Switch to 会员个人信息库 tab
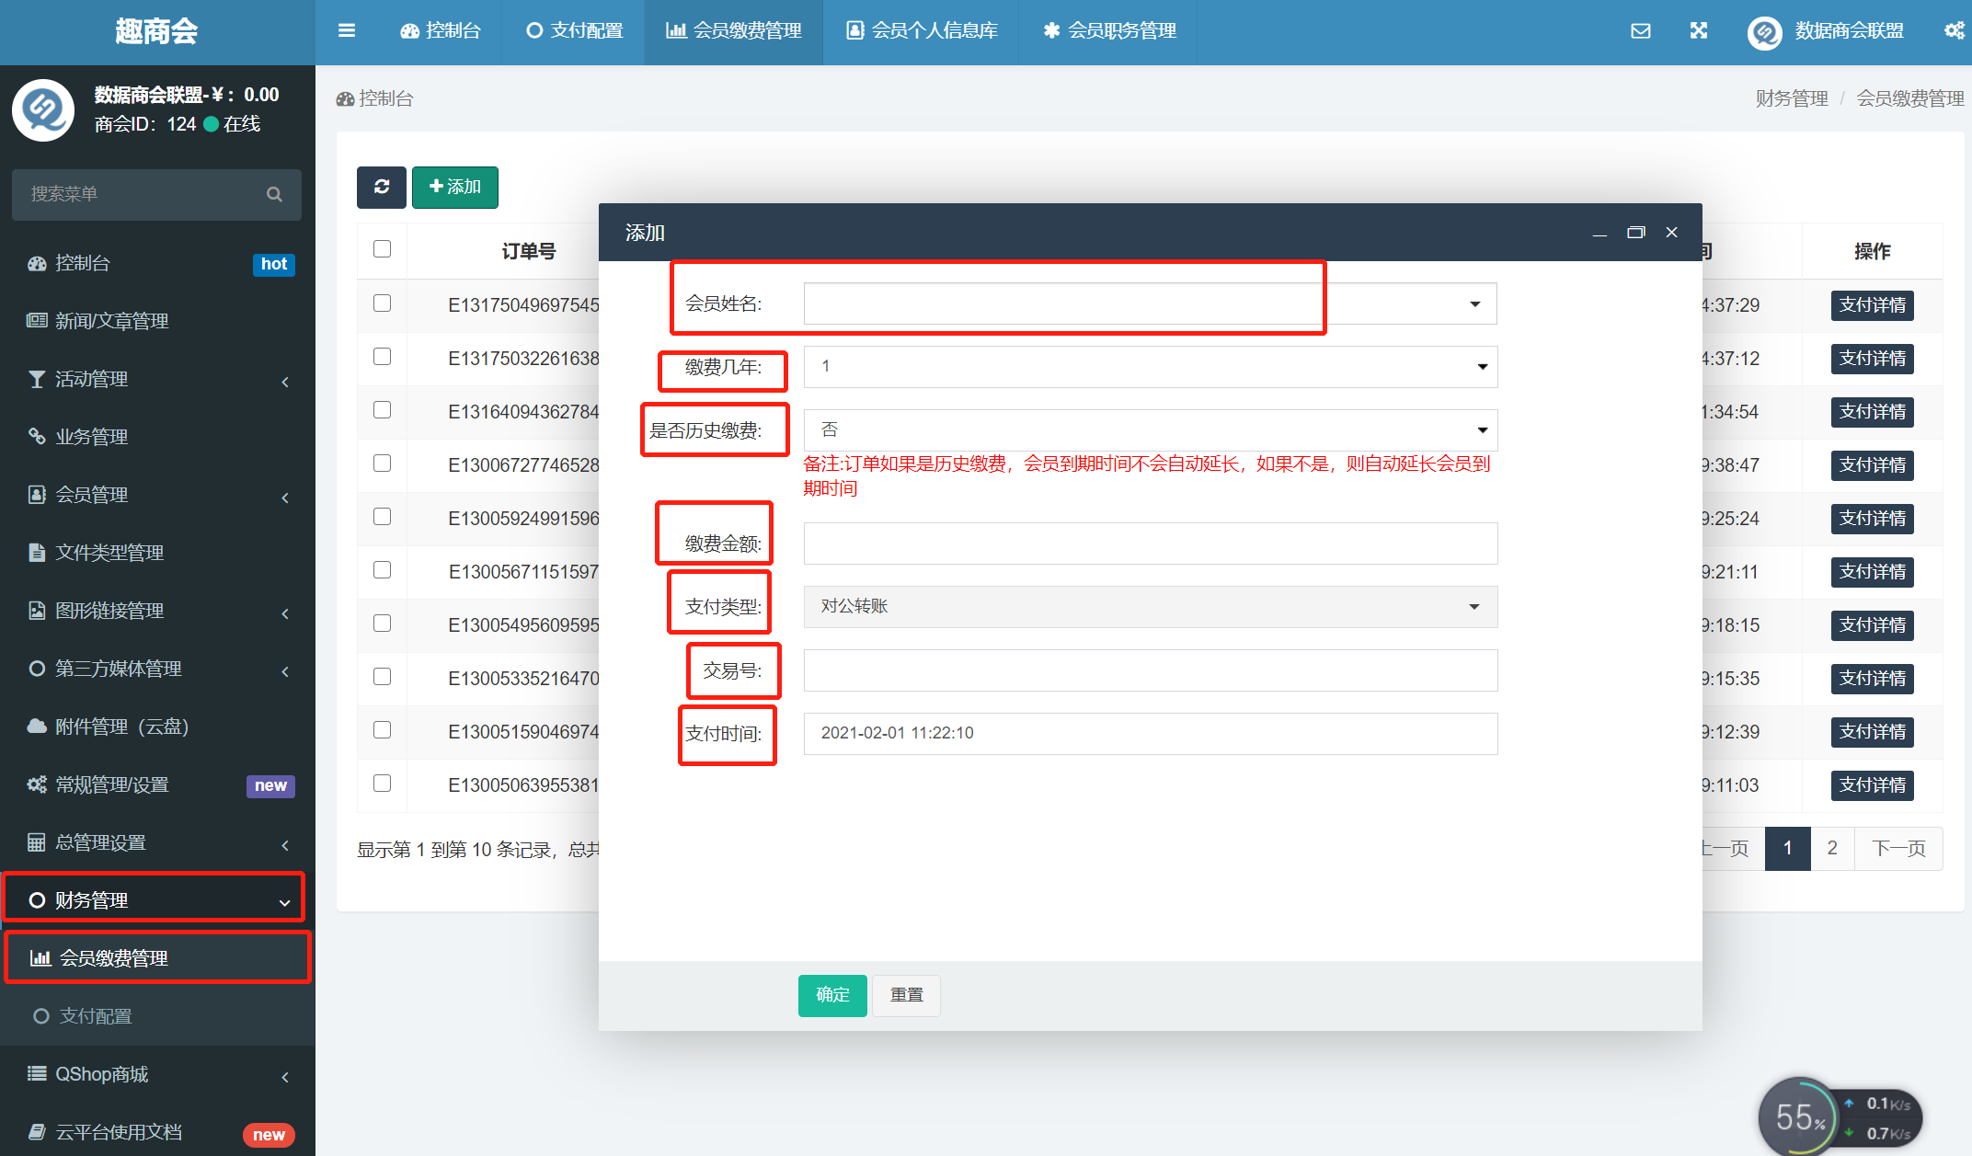Image resolution: width=1972 pixels, height=1156 pixels. (922, 30)
